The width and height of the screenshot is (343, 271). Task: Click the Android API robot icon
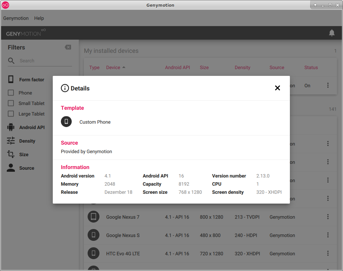point(11,127)
